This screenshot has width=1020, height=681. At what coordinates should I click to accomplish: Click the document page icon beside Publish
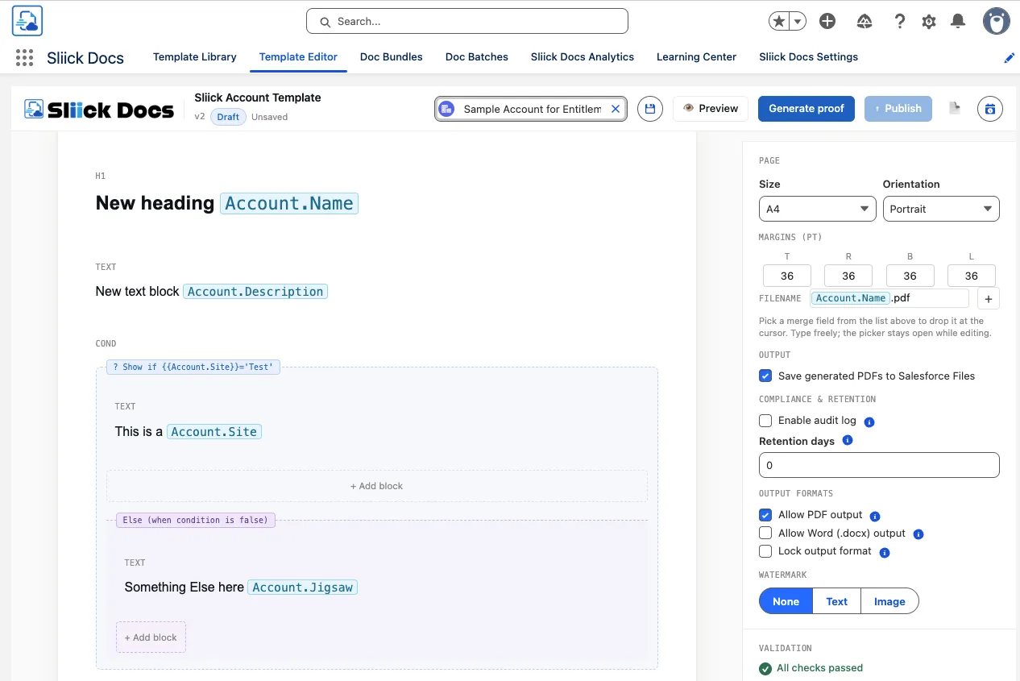[x=955, y=109]
